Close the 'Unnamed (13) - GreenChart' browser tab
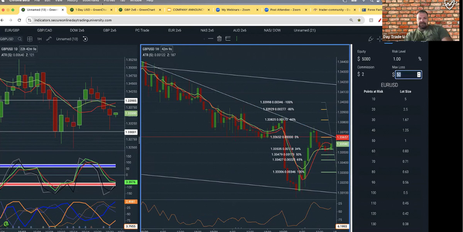Screen dimensions: 463x232 tap(63, 10)
